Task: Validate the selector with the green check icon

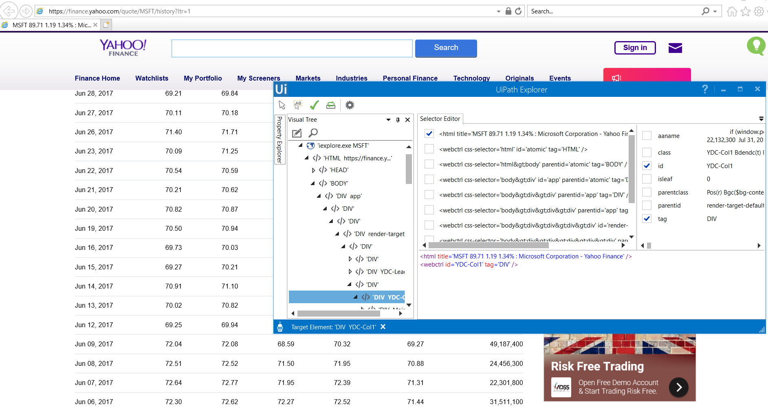Action: pos(314,105)
